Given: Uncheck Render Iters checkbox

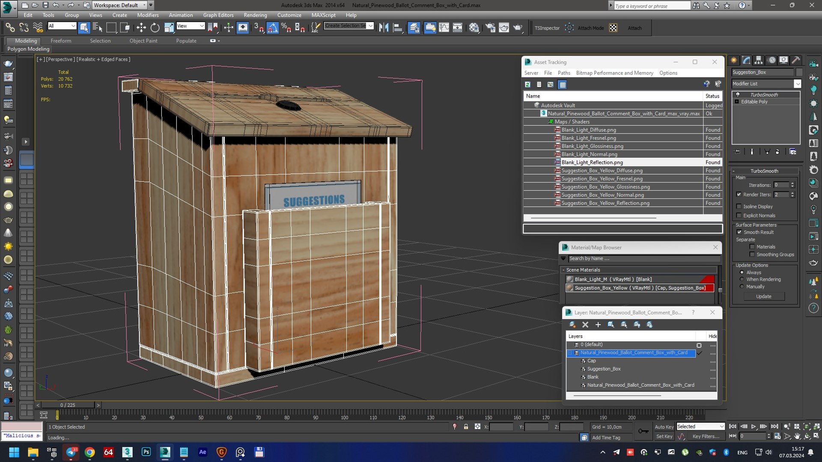Looking at the screenshot, I should point(739,195).
